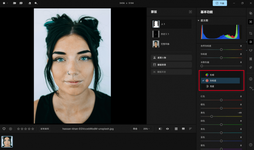Click the 复制编辑 copy edits button

pyautogui.click(x=44, y=129)
